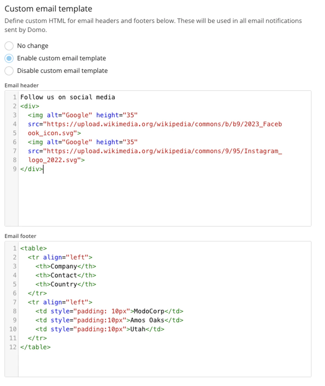Viewport: 325px width, 386px height.
Task: Click header line 3 img Google tag
Action: (83, 115)
